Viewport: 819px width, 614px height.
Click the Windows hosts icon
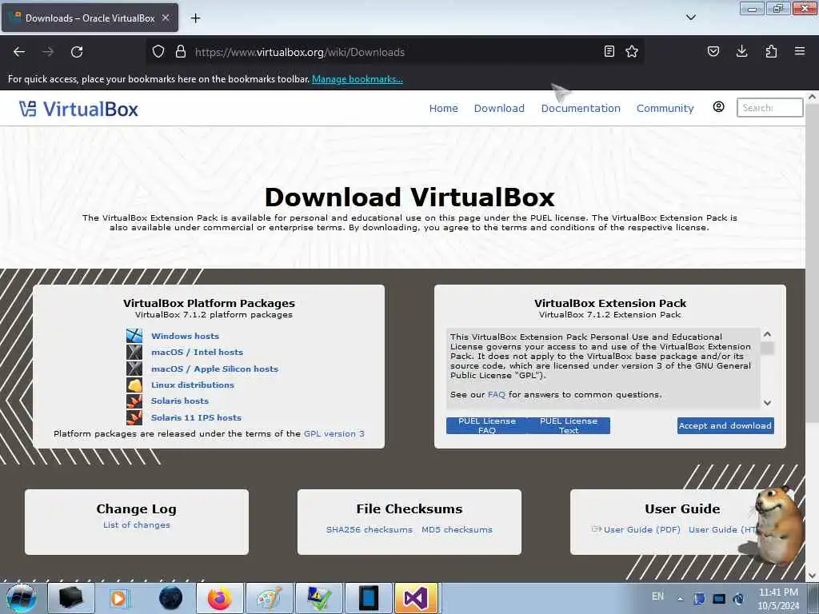click(x=134, y=336)
